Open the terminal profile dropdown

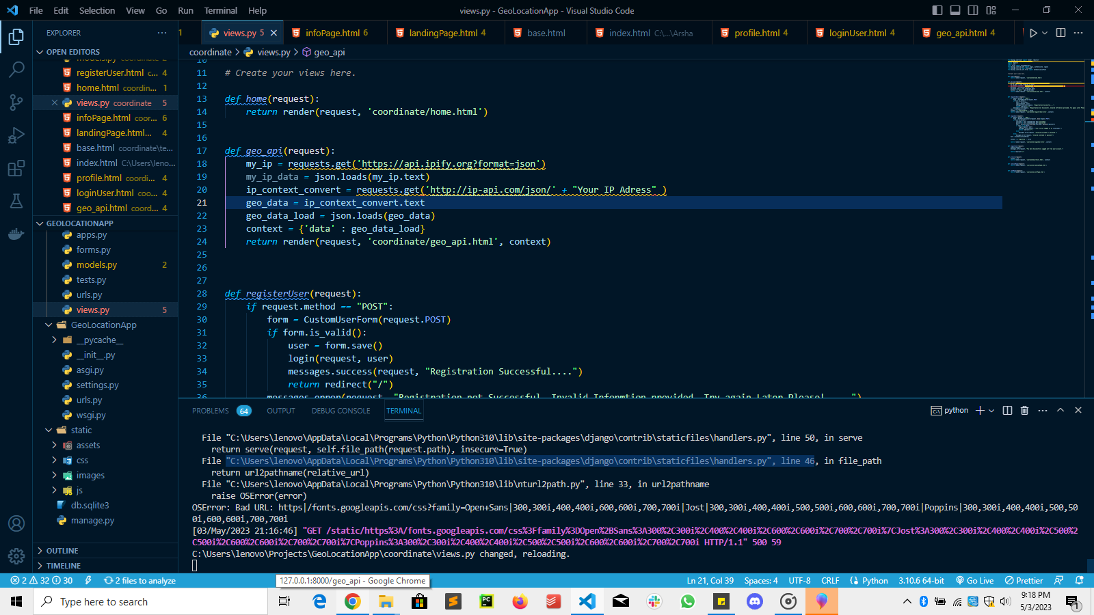click(x=989, y=410)
